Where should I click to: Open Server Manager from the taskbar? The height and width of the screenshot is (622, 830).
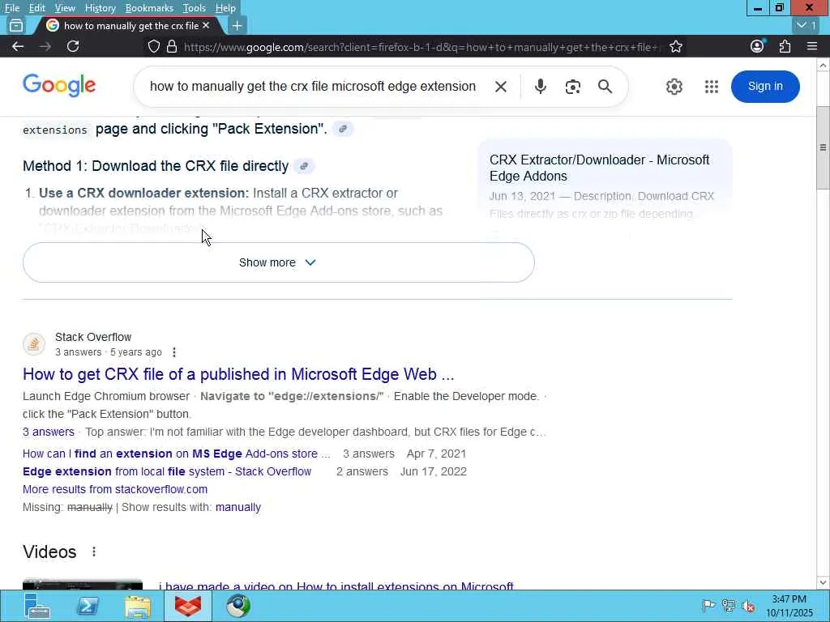point(37,606)
